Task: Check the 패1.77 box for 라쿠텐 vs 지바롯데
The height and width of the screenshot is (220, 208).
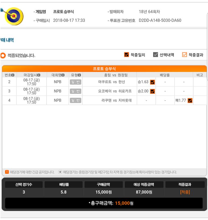Action: 190,101
